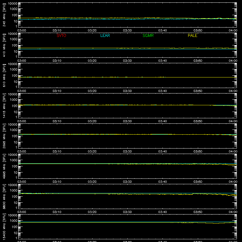
Task: Select the 1415 MHz [SFU] axis title
Action: tap(4, 106)
